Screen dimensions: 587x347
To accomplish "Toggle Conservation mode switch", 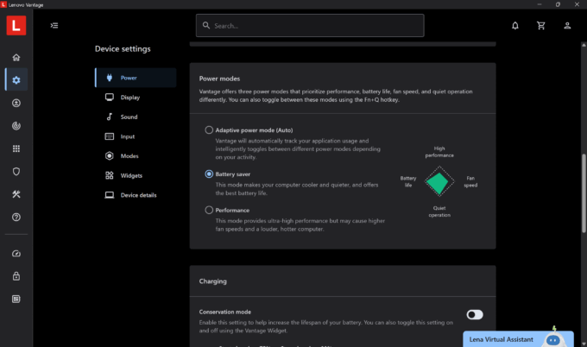I will point(475,314).
